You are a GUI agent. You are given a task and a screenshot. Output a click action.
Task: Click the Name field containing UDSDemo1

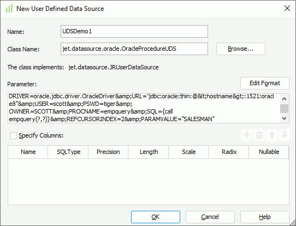(134, 31)
